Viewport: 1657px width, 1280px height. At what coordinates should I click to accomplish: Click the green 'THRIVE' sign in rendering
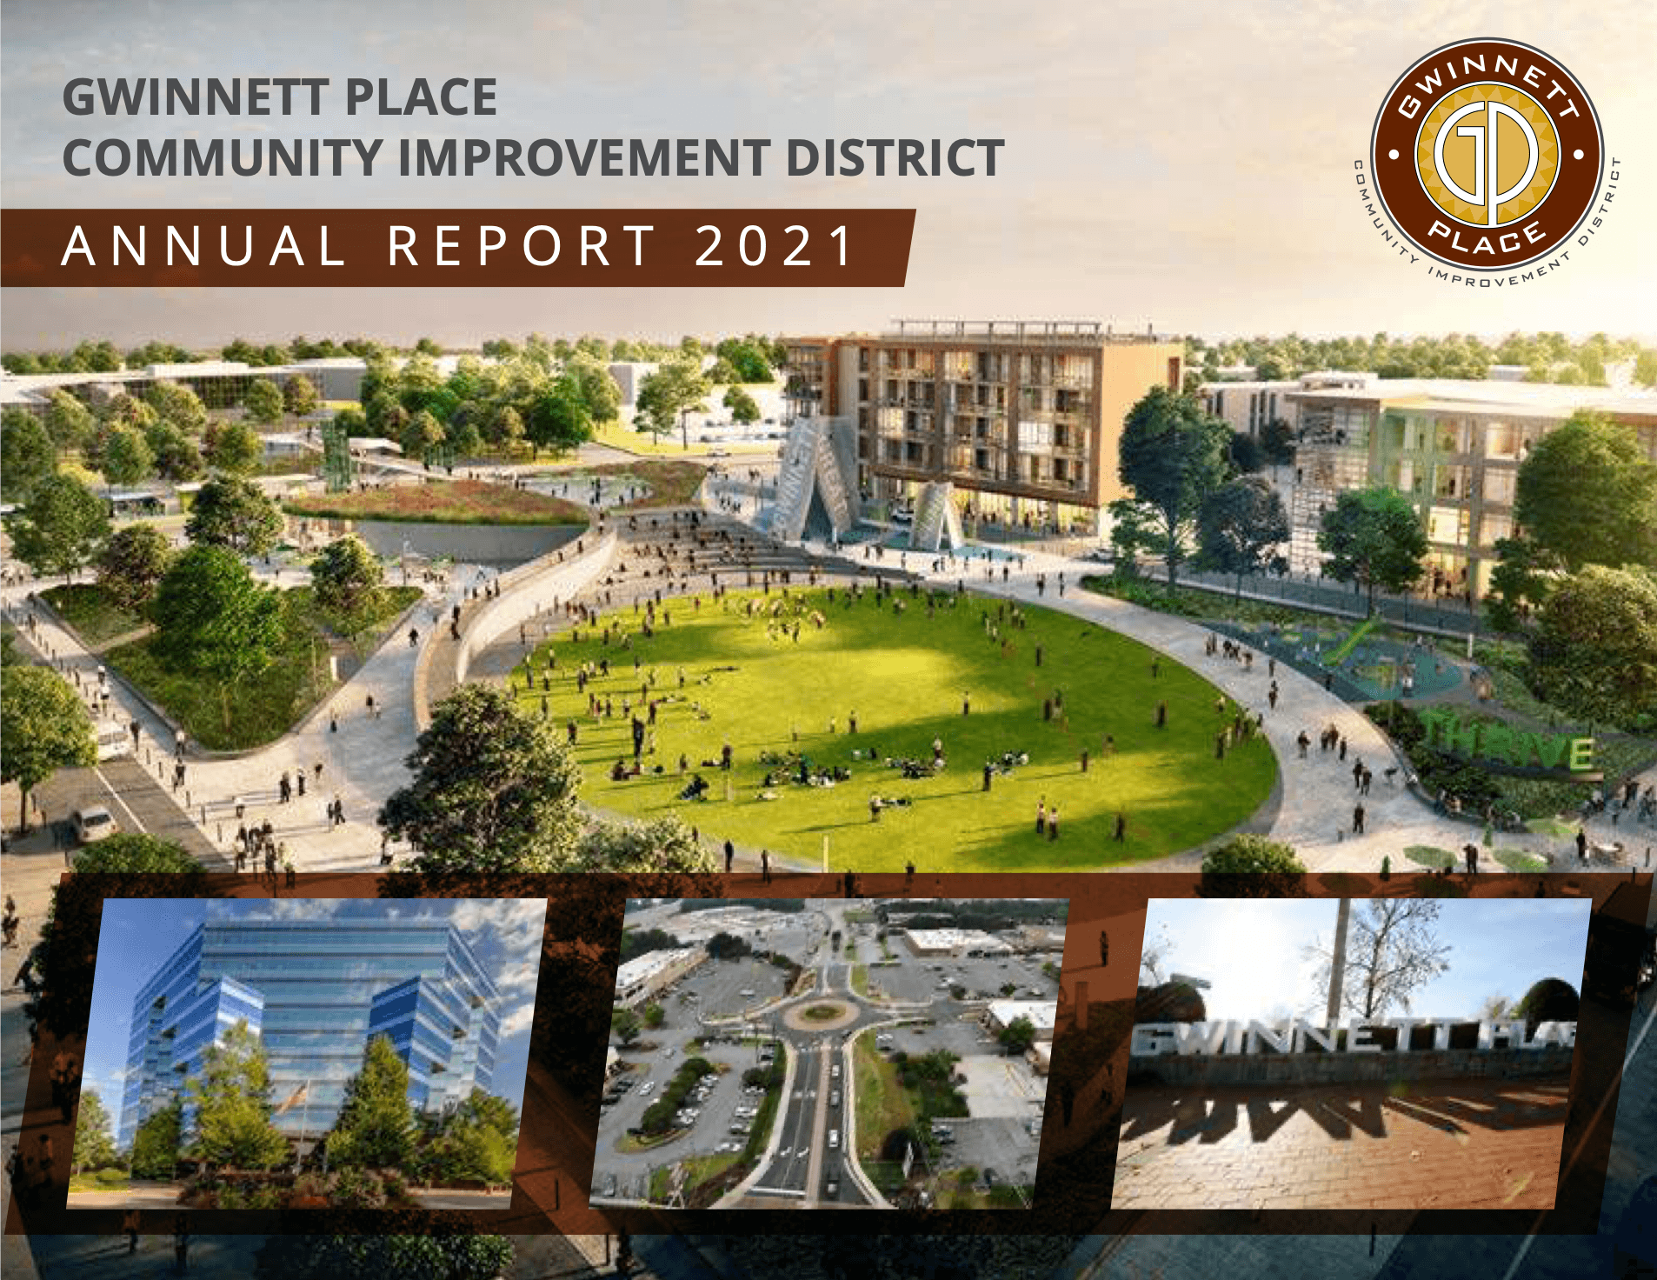tap(1507, 741)
